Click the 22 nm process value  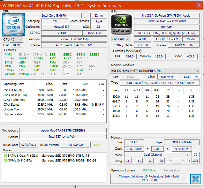(99, 16)
